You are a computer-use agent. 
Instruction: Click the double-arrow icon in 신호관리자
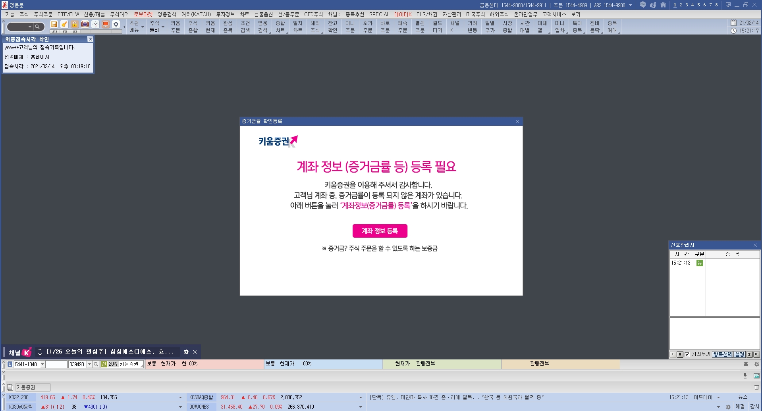[x=756, y=354]
